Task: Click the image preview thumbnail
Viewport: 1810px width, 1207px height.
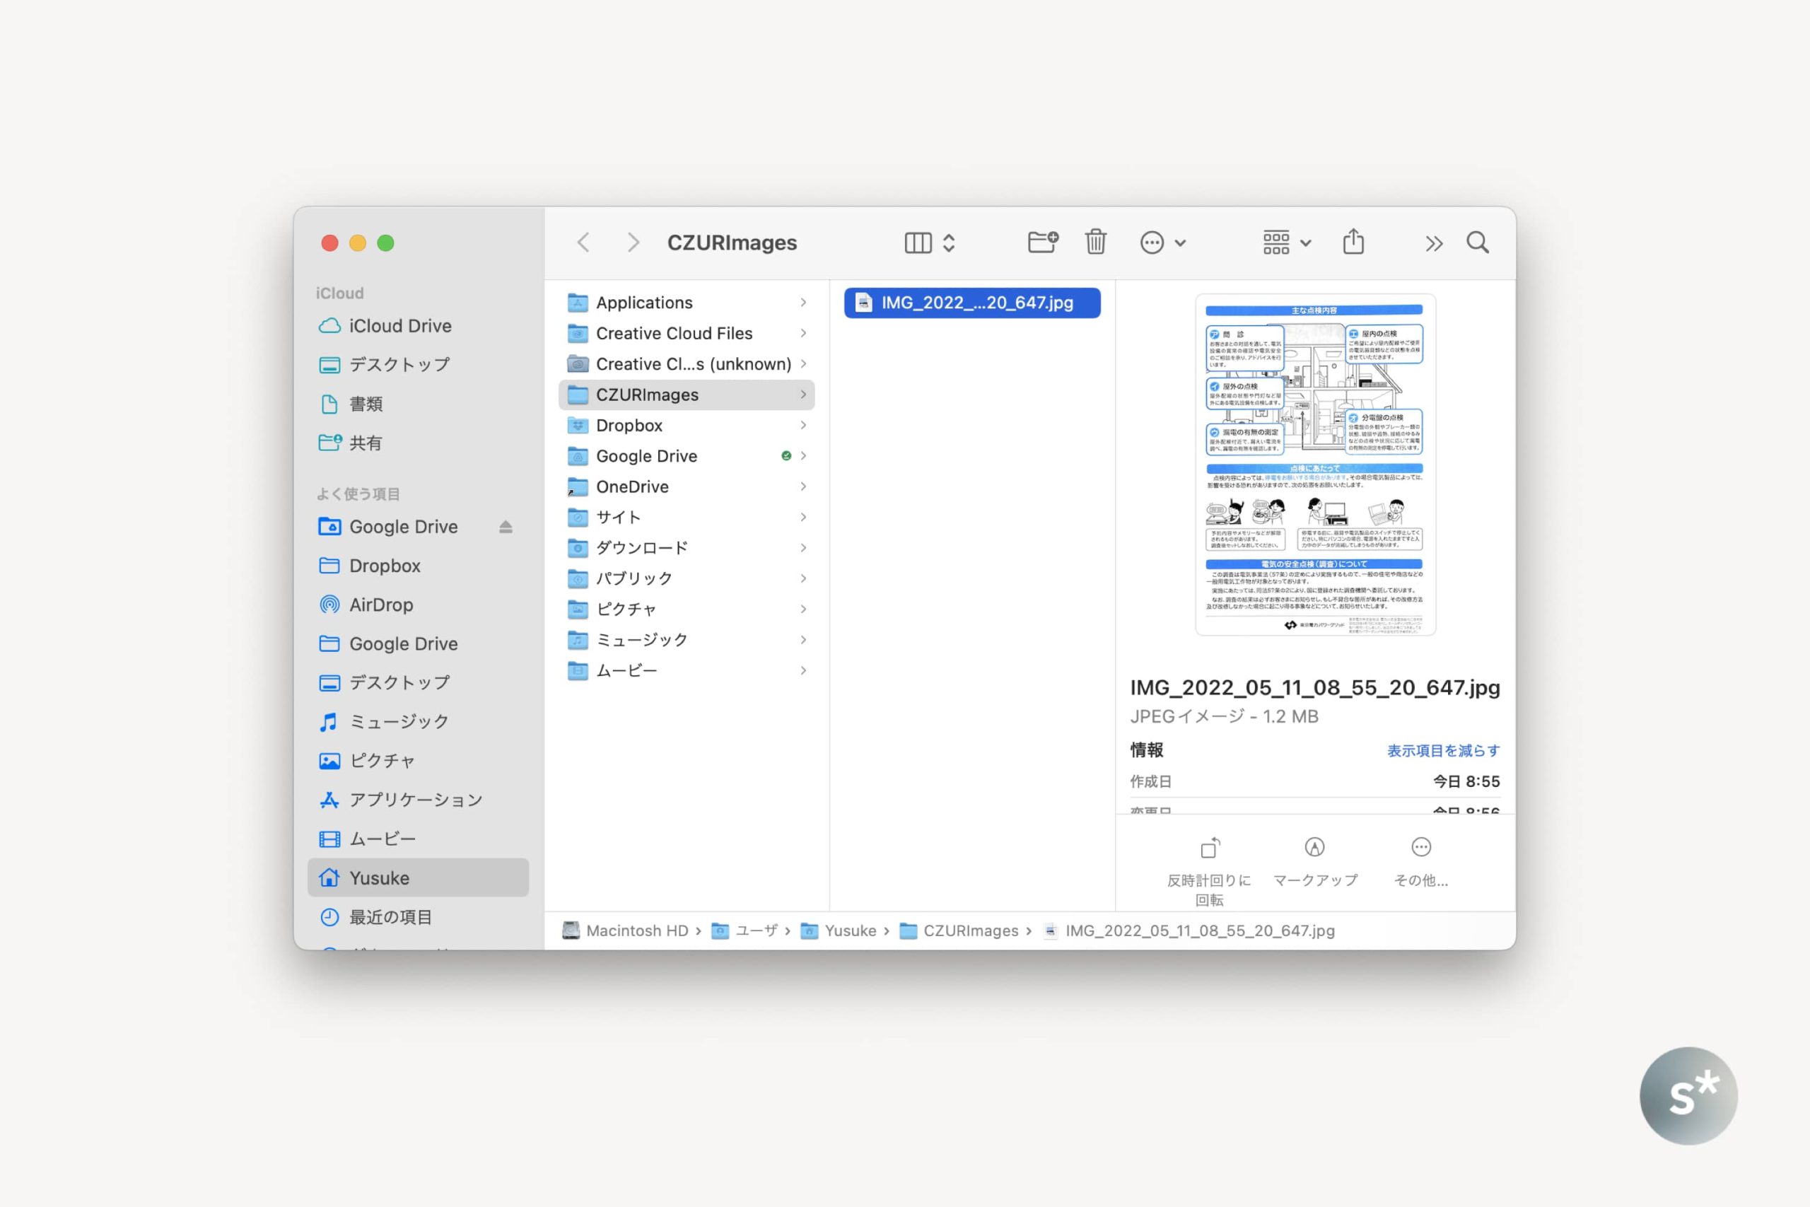Action: [1314, 465]
